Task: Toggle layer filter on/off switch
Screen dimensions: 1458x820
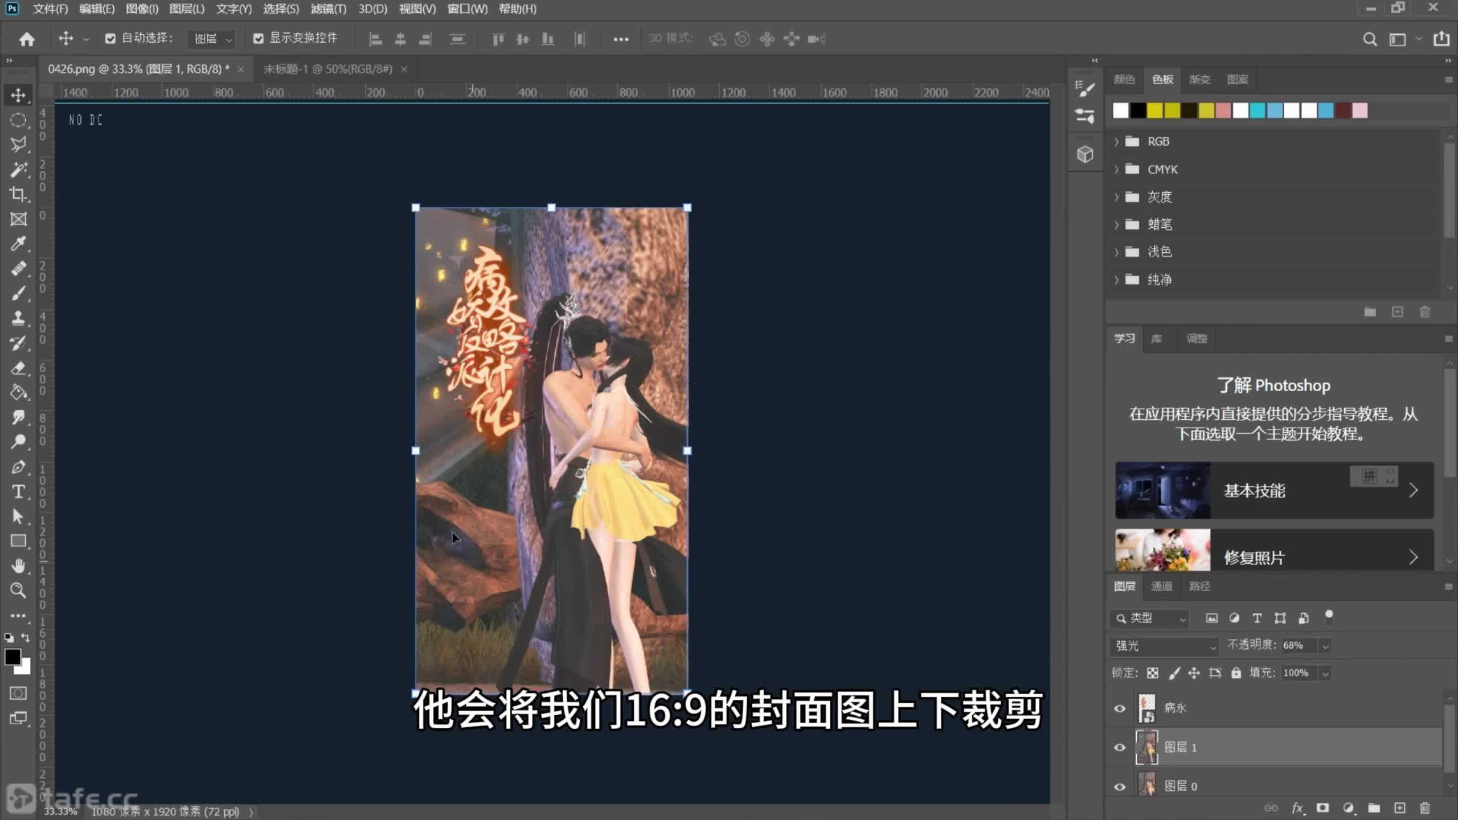Action: [x=1329, y=616]
